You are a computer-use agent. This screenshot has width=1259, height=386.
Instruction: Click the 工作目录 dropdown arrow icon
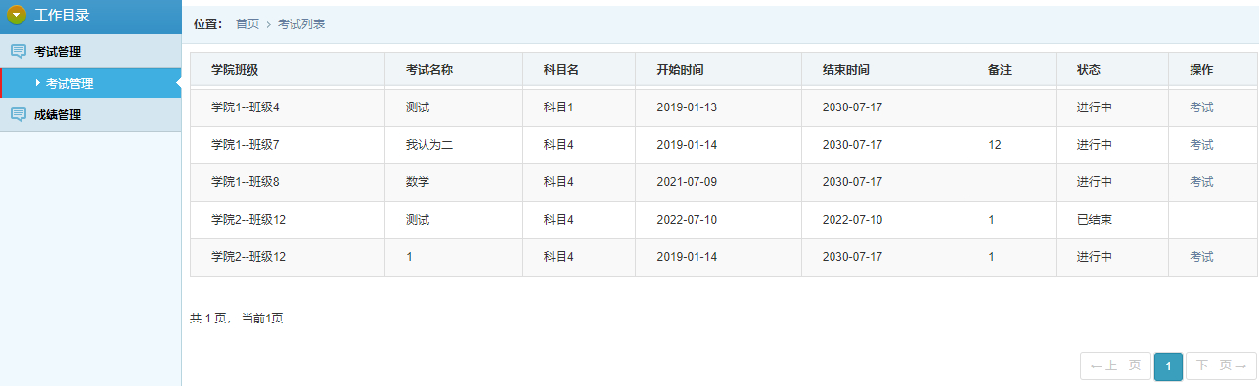coord(16,15)
